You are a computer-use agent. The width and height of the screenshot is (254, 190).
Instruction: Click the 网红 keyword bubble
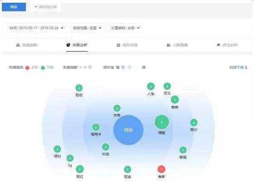pos(80,169)
